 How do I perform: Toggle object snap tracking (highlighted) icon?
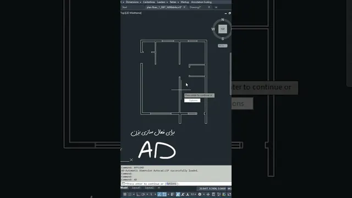pyautogui.click(x=159, y=194)
